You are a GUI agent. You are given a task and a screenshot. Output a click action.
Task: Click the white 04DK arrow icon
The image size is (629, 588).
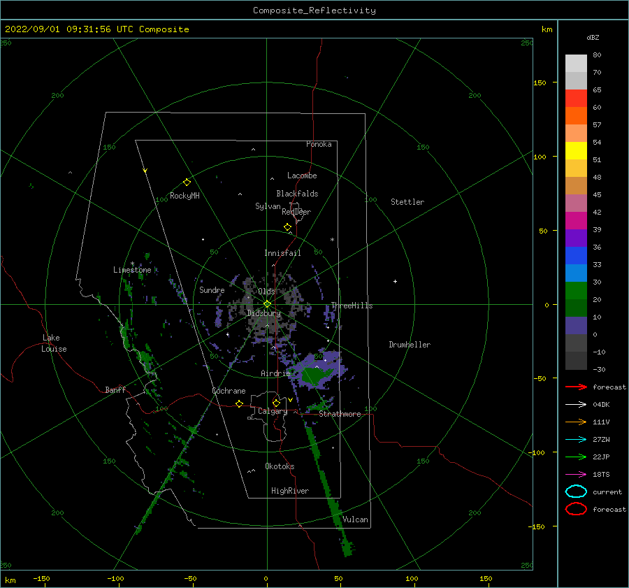[x=576, y=404]
